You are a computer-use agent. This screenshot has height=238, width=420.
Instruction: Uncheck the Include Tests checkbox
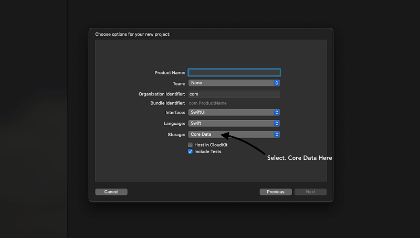(191, 152)
